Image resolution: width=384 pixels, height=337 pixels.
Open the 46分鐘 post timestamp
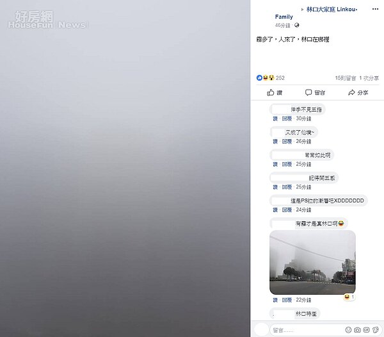[x=283, y=25]
